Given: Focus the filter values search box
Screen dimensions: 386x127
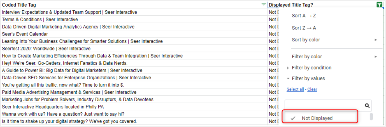Looking at the screenshot, I should pos(324,106).
